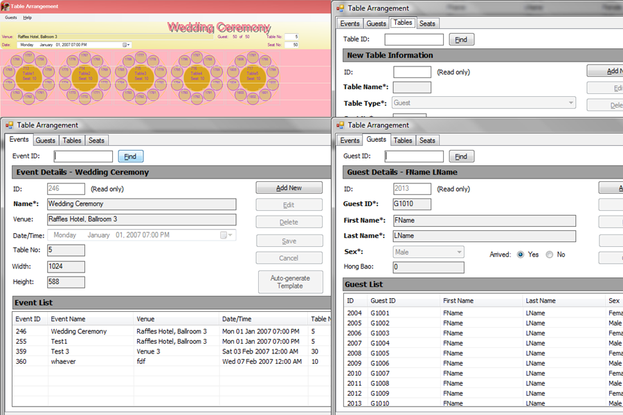Click the wedding app icon in top-left title bar
Screen dimensions: 623x415
[6, 6]
